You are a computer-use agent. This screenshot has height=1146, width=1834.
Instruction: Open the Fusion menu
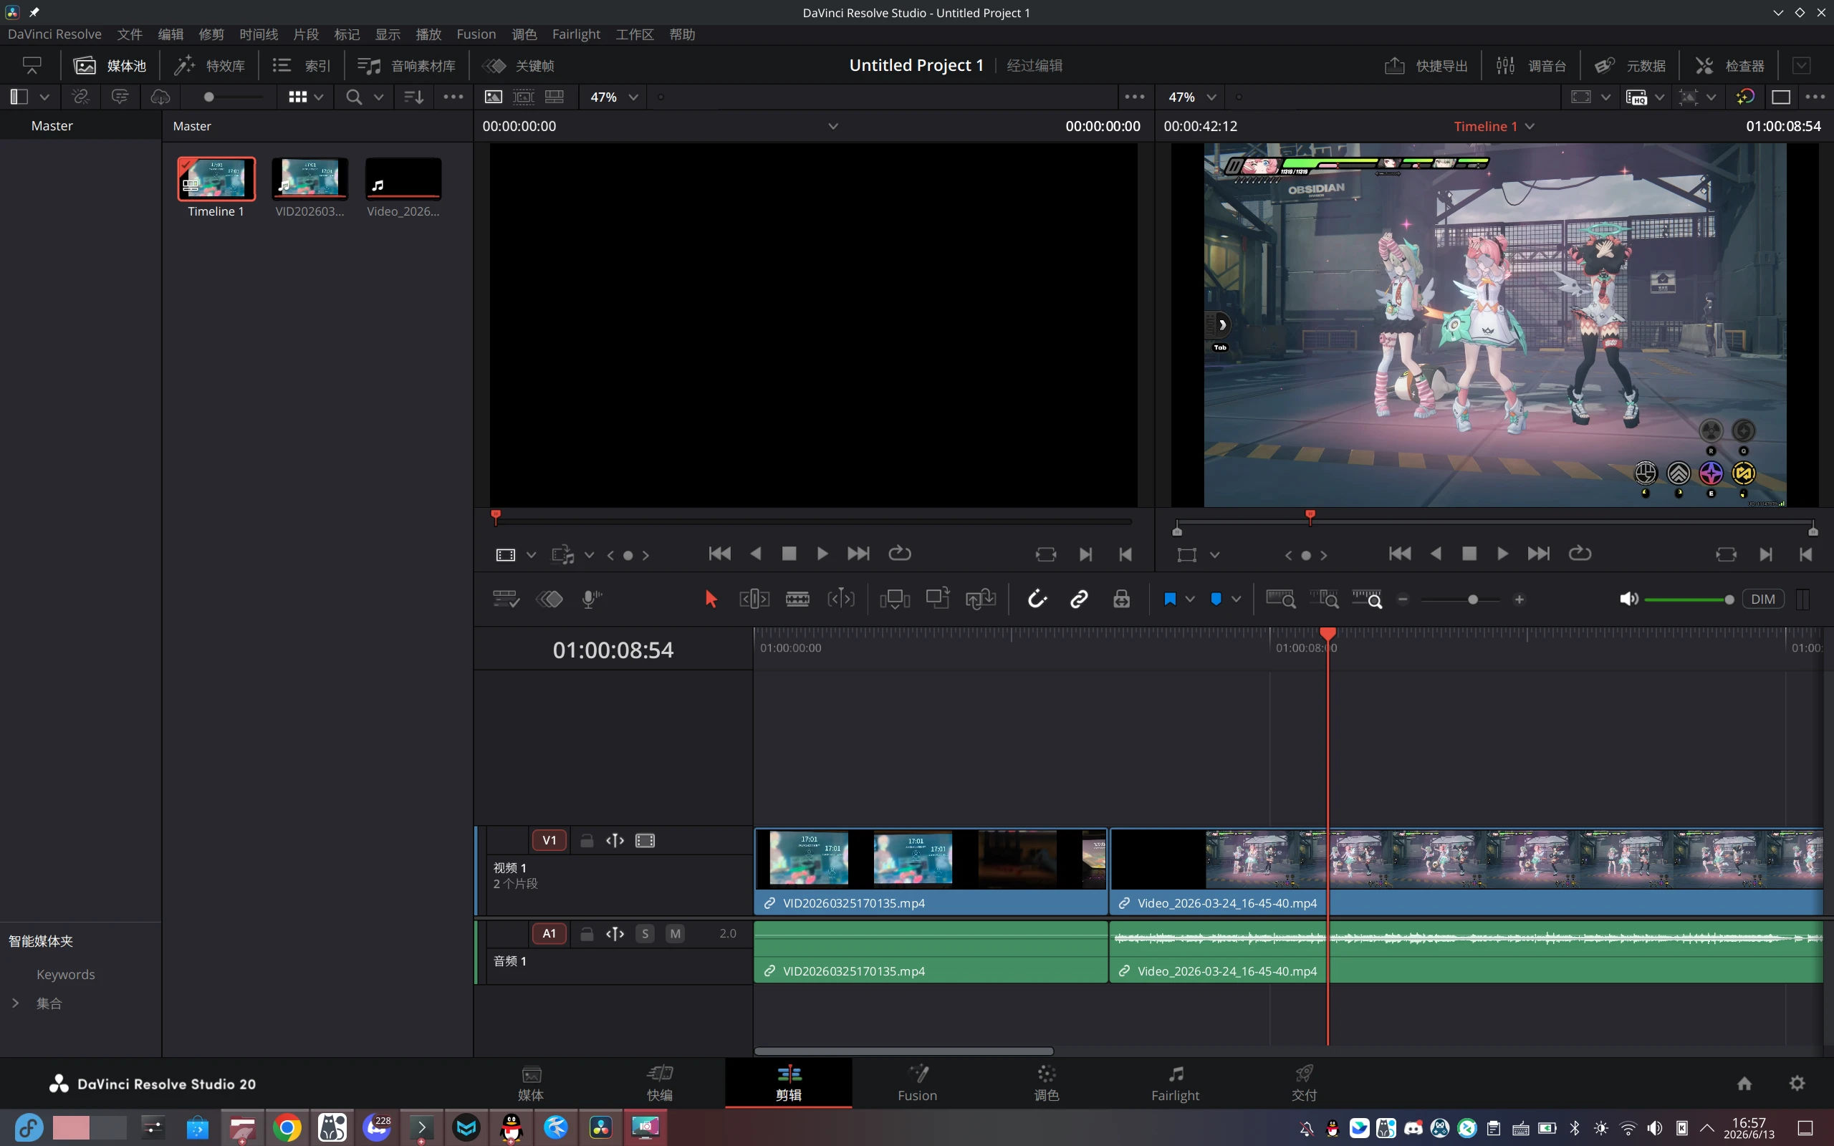[x=476, y=34]
